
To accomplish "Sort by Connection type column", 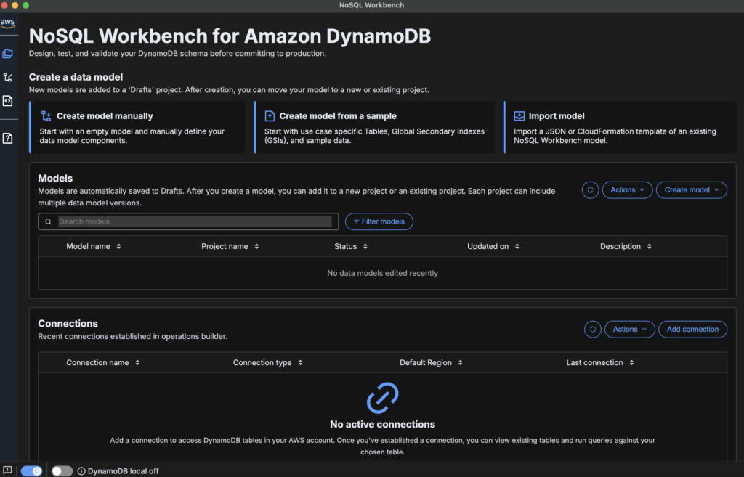I will (x=267, y=363).
